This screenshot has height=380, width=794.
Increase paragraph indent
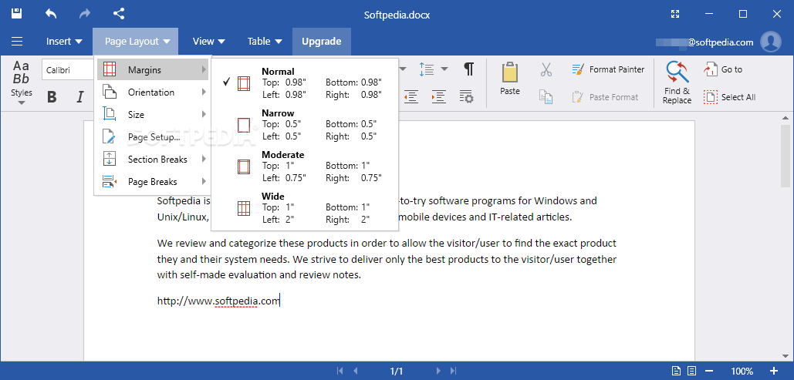(x=438, y=96)
